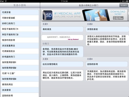Select 巧除纱窗油腻 in the list
The image size is (129, 97).
pyautogui.click(x=20, y=18)
